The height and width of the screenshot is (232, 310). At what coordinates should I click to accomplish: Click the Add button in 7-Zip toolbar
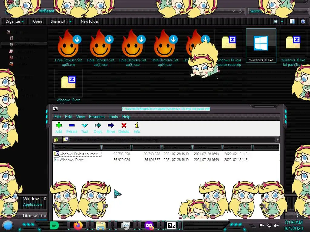coord(59,128)
